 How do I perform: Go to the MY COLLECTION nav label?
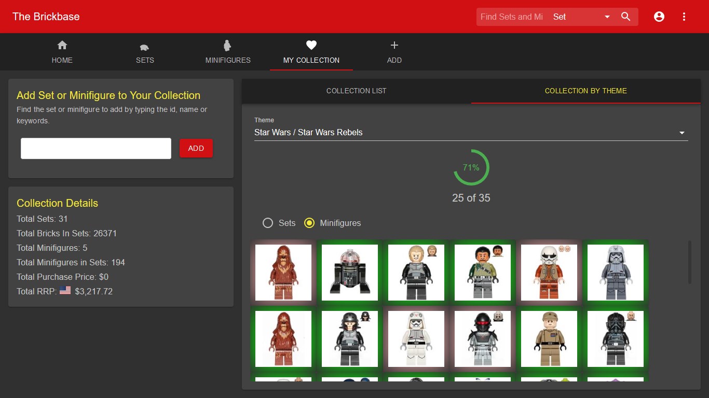click(x=311, y=60)
